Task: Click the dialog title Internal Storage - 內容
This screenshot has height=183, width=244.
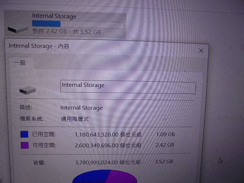Action: coord(39,46)
